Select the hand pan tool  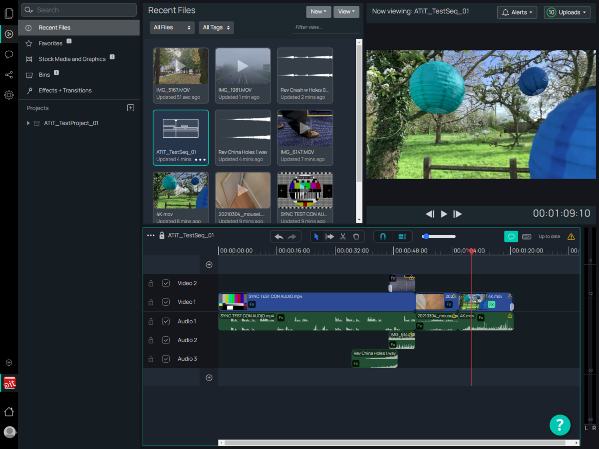356,236
